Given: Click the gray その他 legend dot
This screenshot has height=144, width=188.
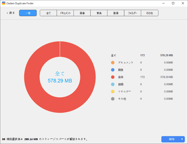Looking at the screenshot, I should (113, 99).
